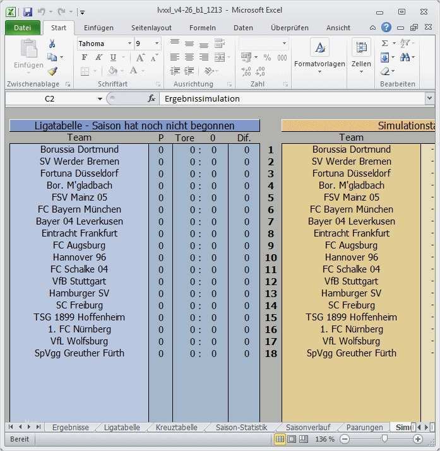
Task: Click the zoom slider handle
Action: click(x=384, y=438)
